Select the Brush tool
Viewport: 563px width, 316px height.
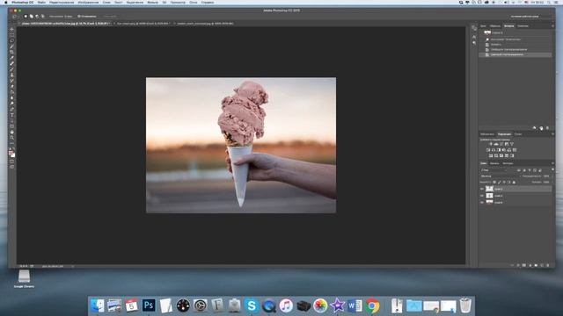pos(11,69)
